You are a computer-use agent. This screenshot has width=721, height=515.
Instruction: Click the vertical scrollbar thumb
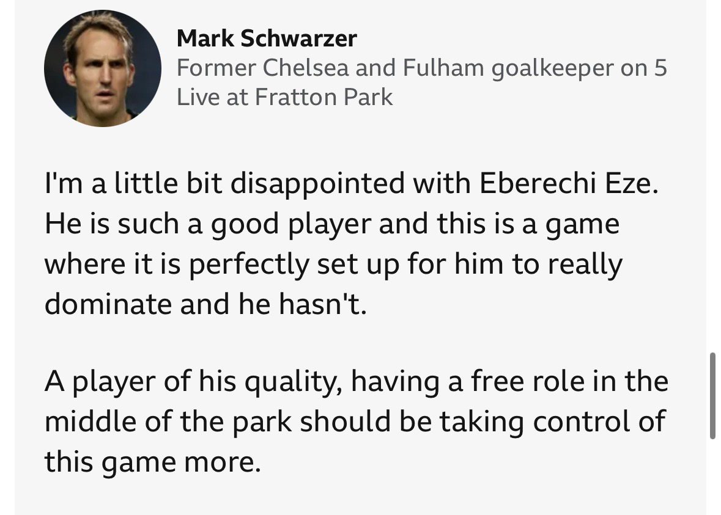pos(712,395)
